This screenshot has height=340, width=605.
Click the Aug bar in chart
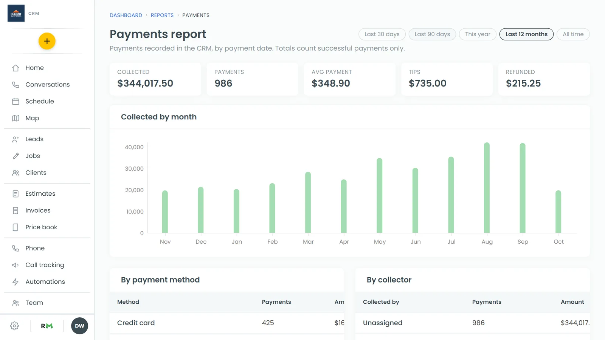point(487,188)
